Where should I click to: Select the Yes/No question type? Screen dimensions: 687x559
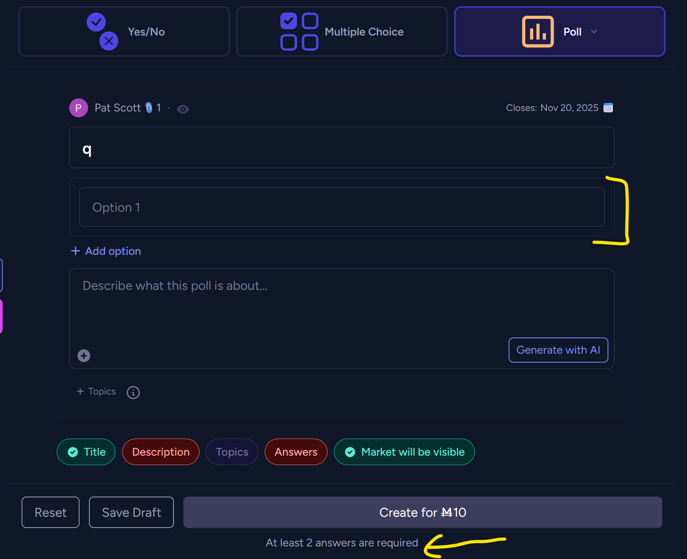pos(124,31)
